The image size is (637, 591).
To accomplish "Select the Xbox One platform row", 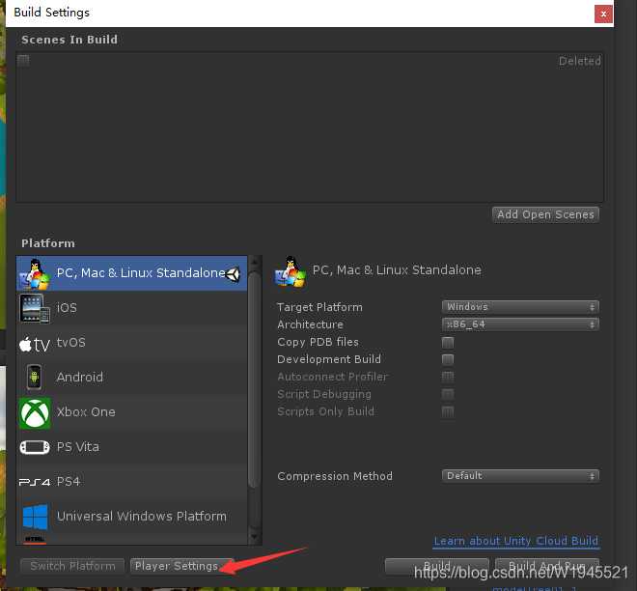I will [x=131, y=412].
